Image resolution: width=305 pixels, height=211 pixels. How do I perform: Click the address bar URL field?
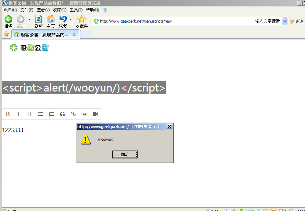(x=173, y=21)
